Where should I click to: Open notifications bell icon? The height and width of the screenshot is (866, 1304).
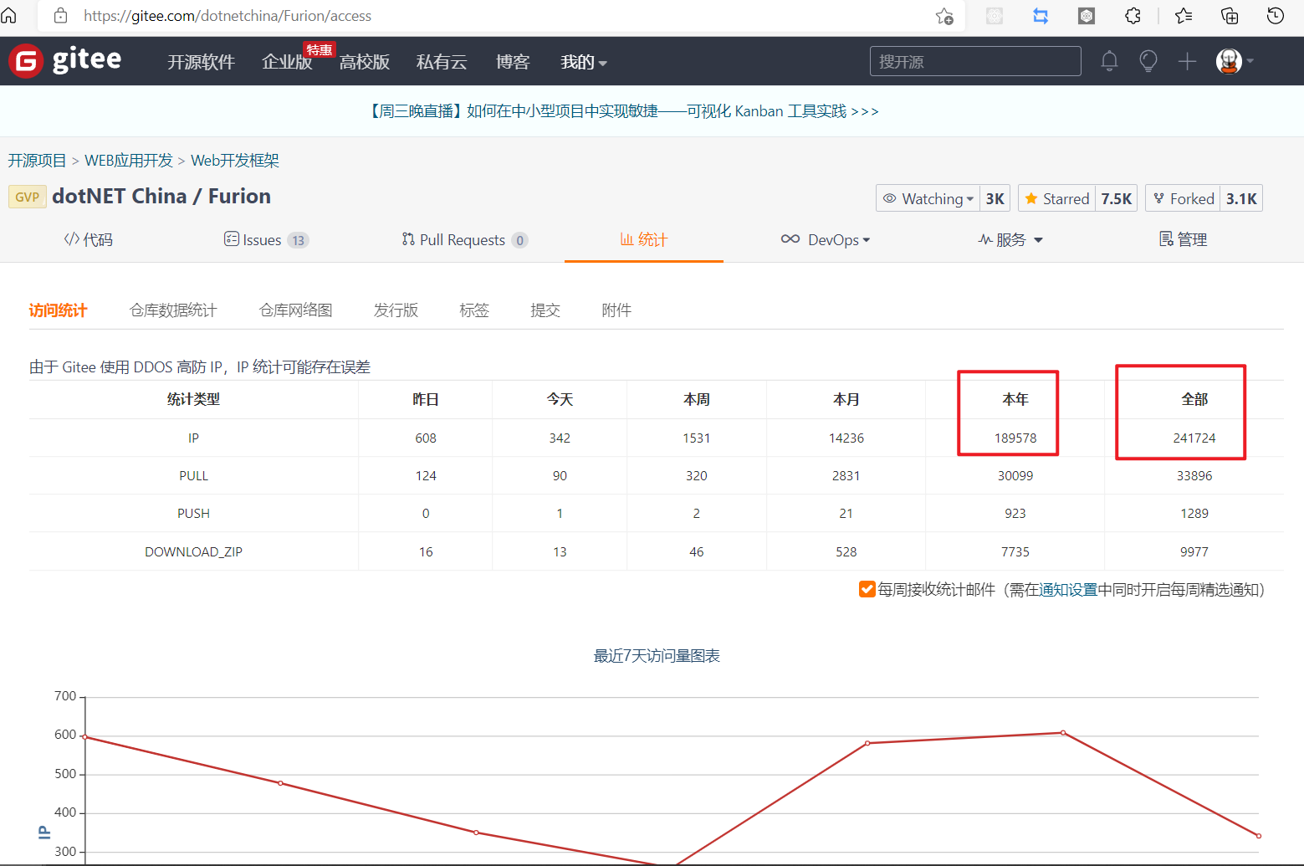1109,61
